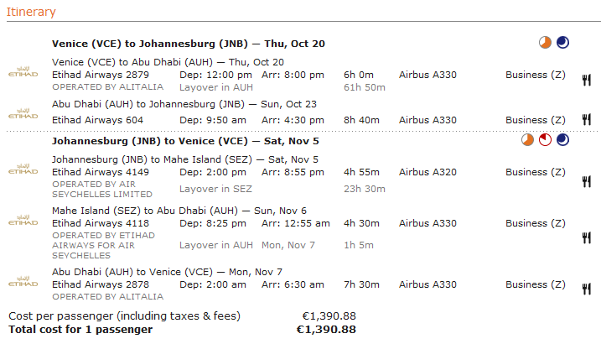Click the Etihad logo beside flight 2879
The width and height of the screenshot is (601, 344).
click(22, 72)
